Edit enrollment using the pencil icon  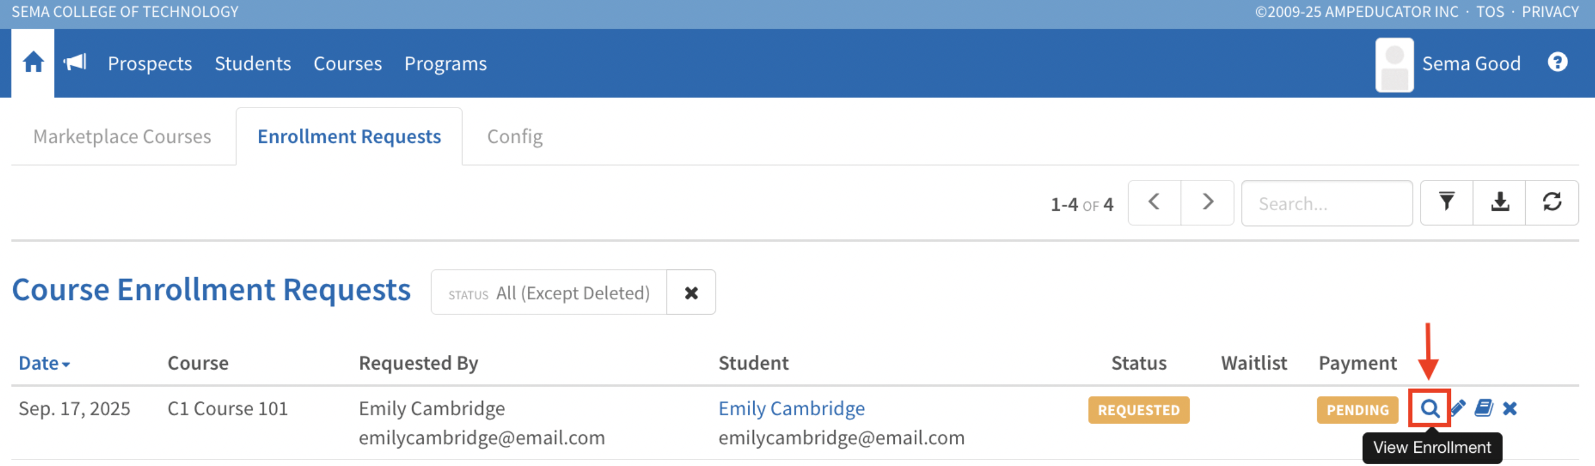1457,409
